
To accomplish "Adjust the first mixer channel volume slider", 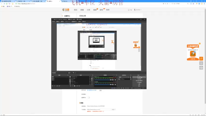I will (103, 80).
